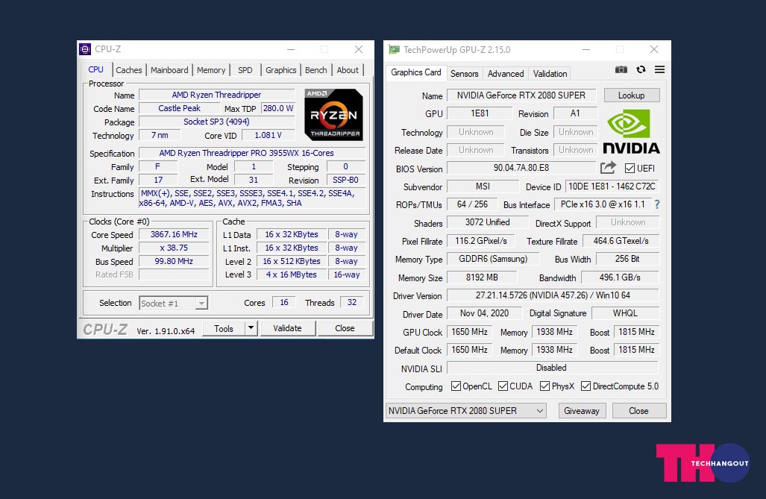Click the NVIDIA SLI value Disabled
The height and width of the screenshot is (499, 766).
point(553,368)
